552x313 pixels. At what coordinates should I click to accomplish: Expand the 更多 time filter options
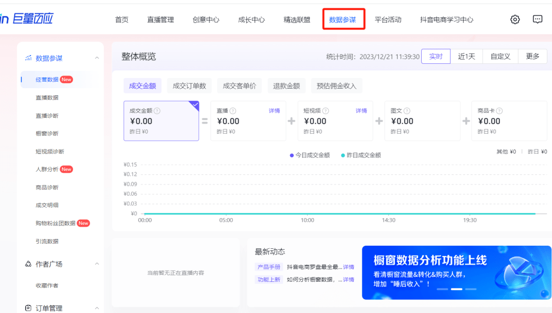click(x=533, y=56)
